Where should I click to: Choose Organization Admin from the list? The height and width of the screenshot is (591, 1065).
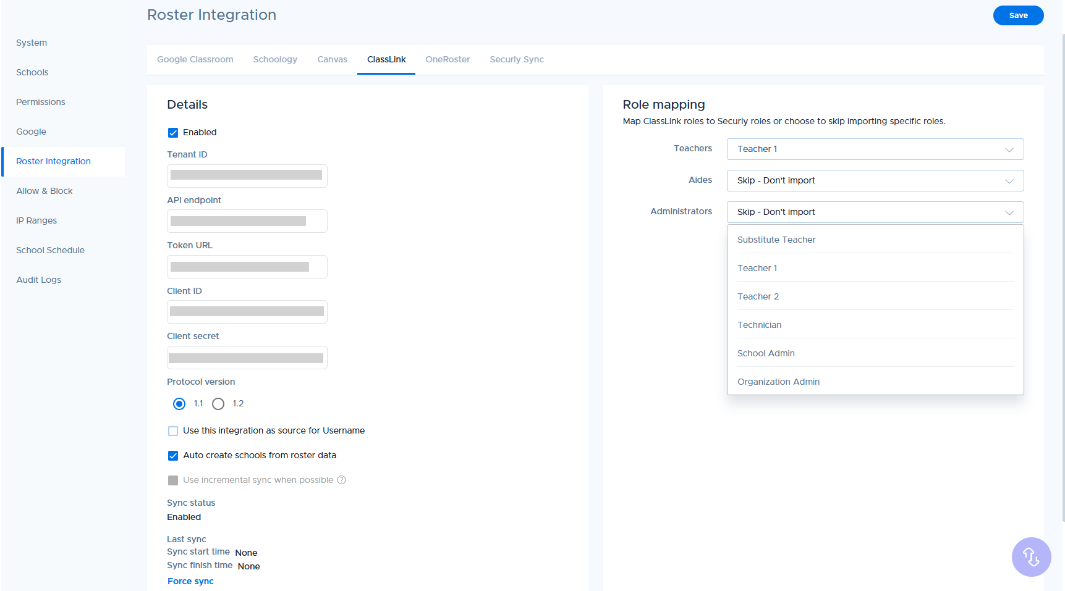click(875, 382)
